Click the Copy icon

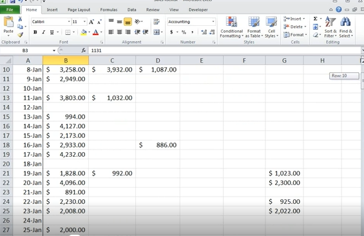click(20, 26)
